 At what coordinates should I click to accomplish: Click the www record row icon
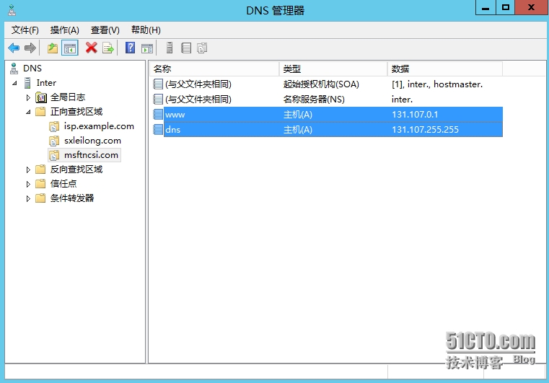click(x=158, y=115)
